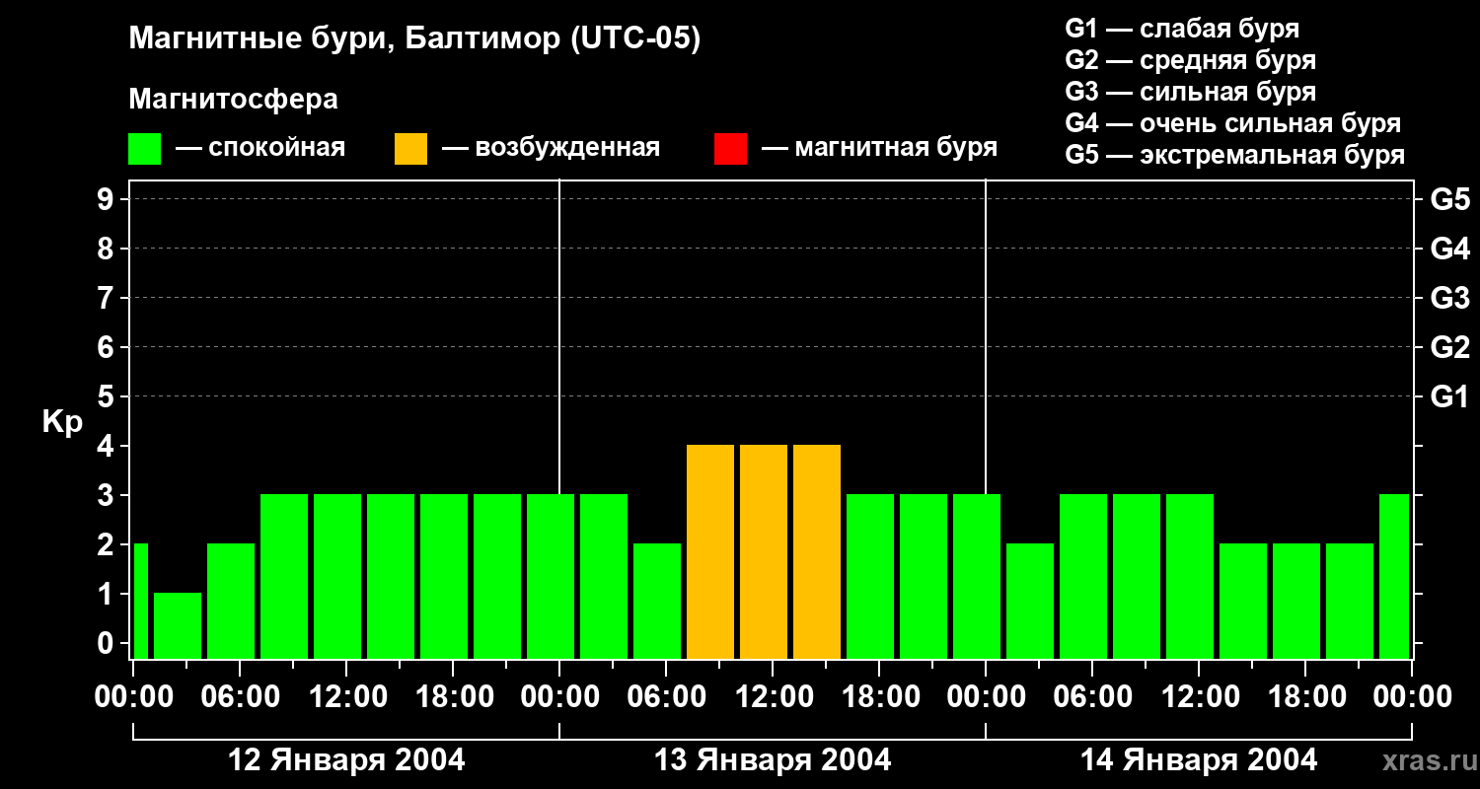This screenshot has width=1480, height=789.
Task: Click the middle orange bar on 13 January
Action: (x=764, y=551)
